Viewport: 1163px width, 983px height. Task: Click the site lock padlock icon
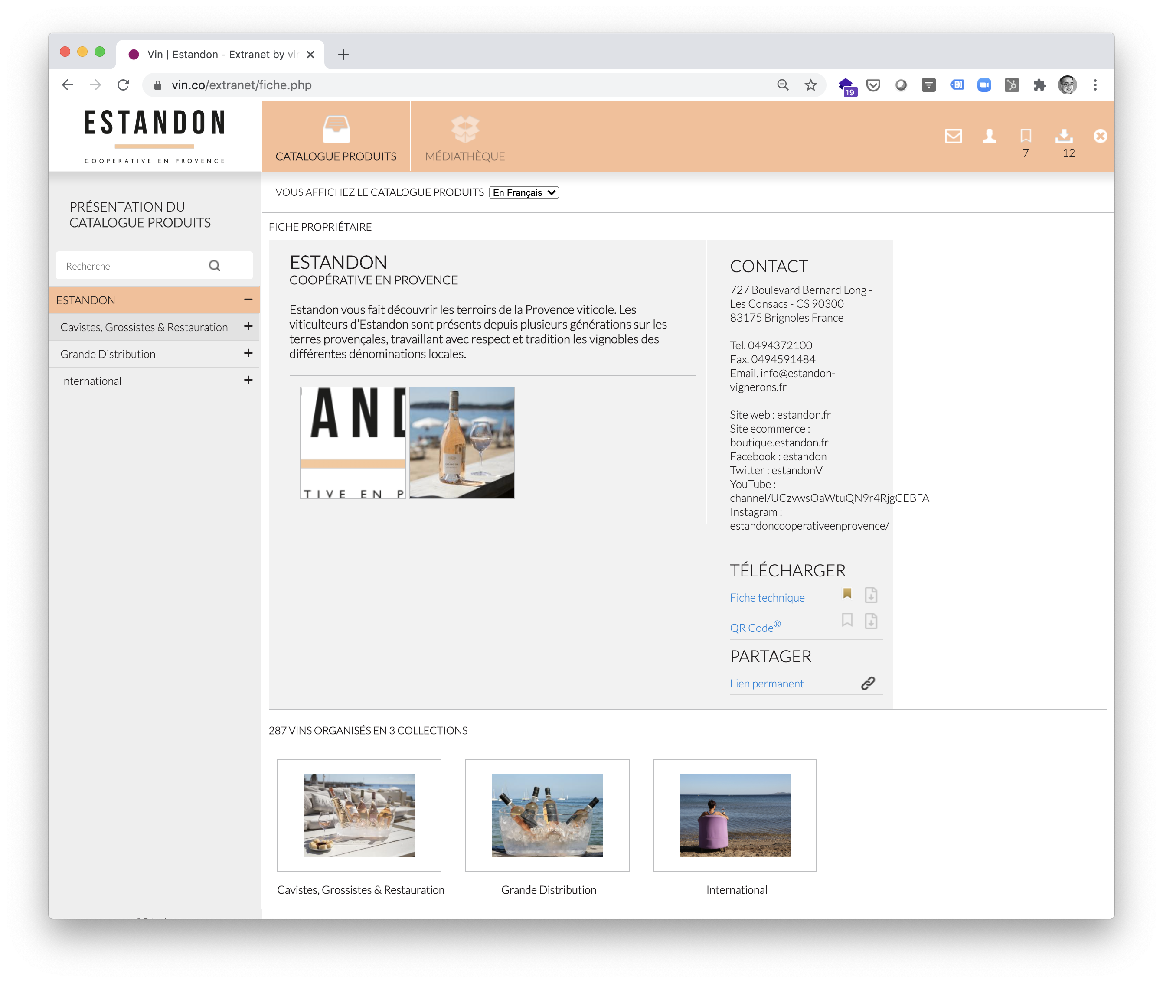pos(157,85)
